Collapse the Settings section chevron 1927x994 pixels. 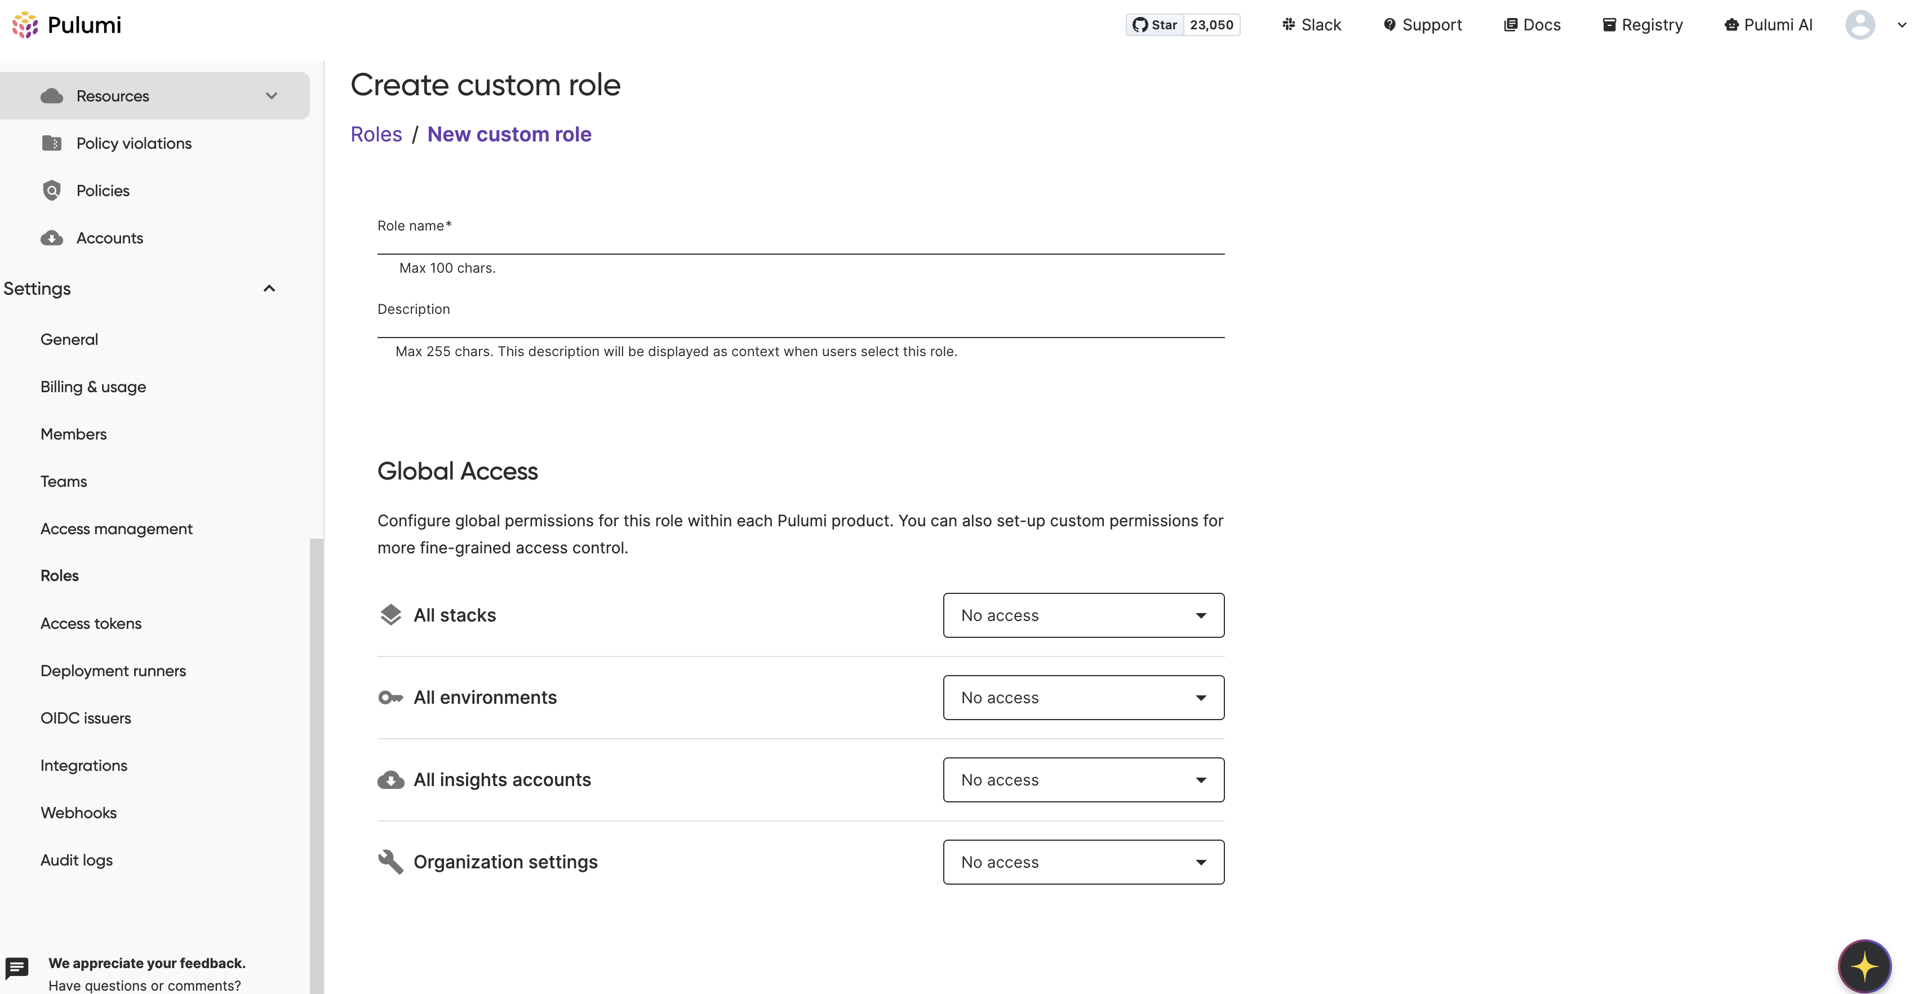pos(269,289)
